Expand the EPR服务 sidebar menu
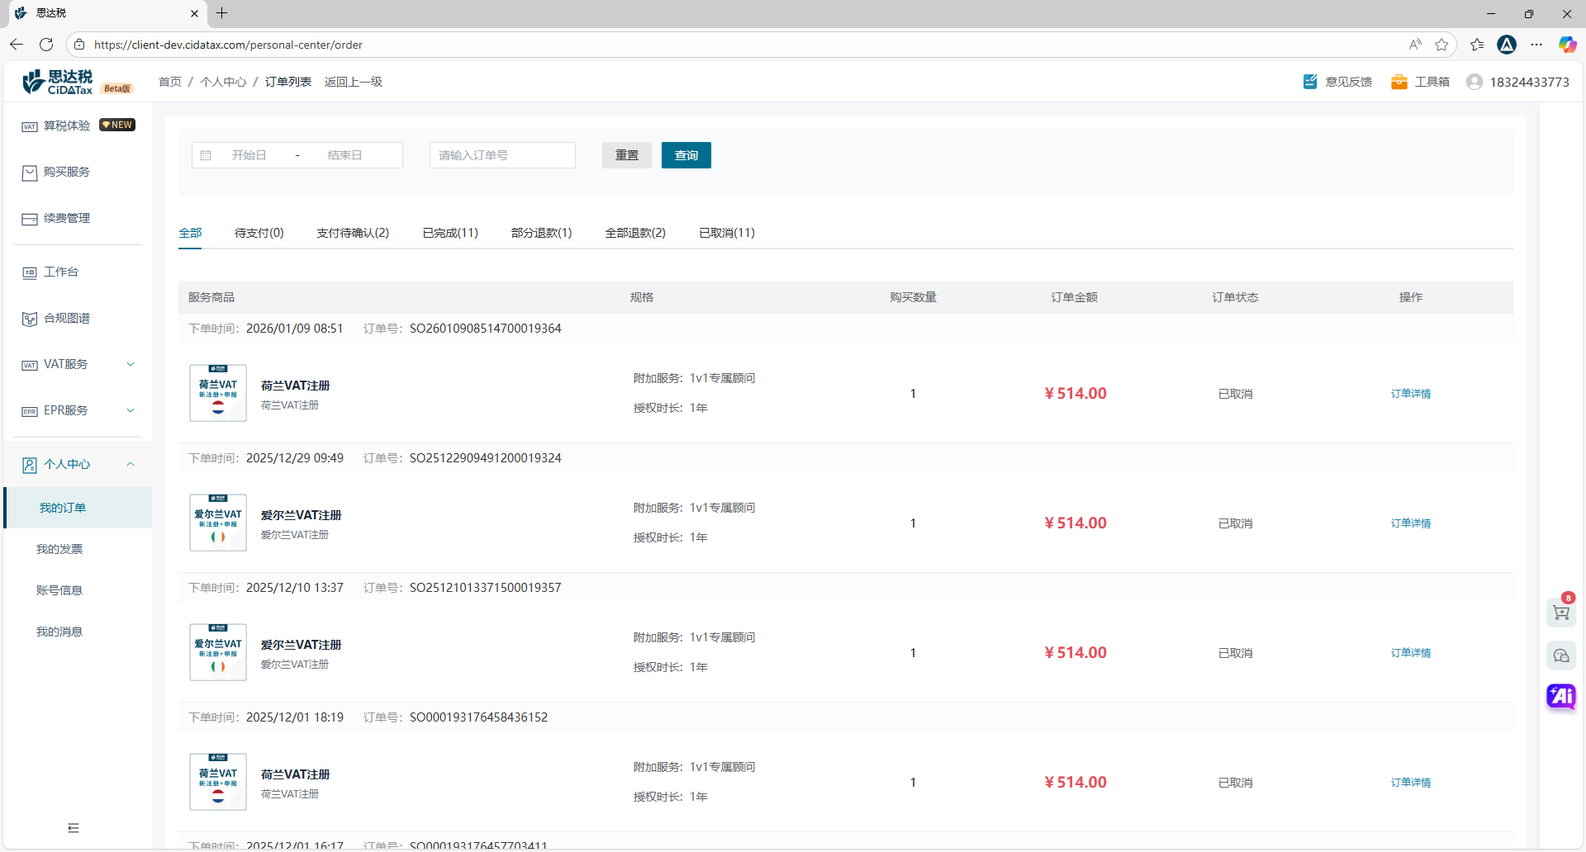 [78, 410]
